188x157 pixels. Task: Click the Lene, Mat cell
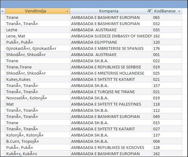(16, 36)
